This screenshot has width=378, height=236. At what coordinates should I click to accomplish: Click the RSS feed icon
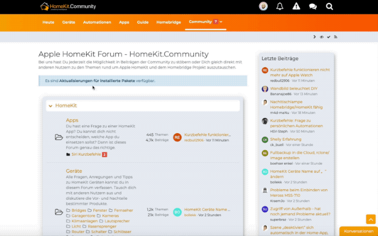(x=335, y=37)
